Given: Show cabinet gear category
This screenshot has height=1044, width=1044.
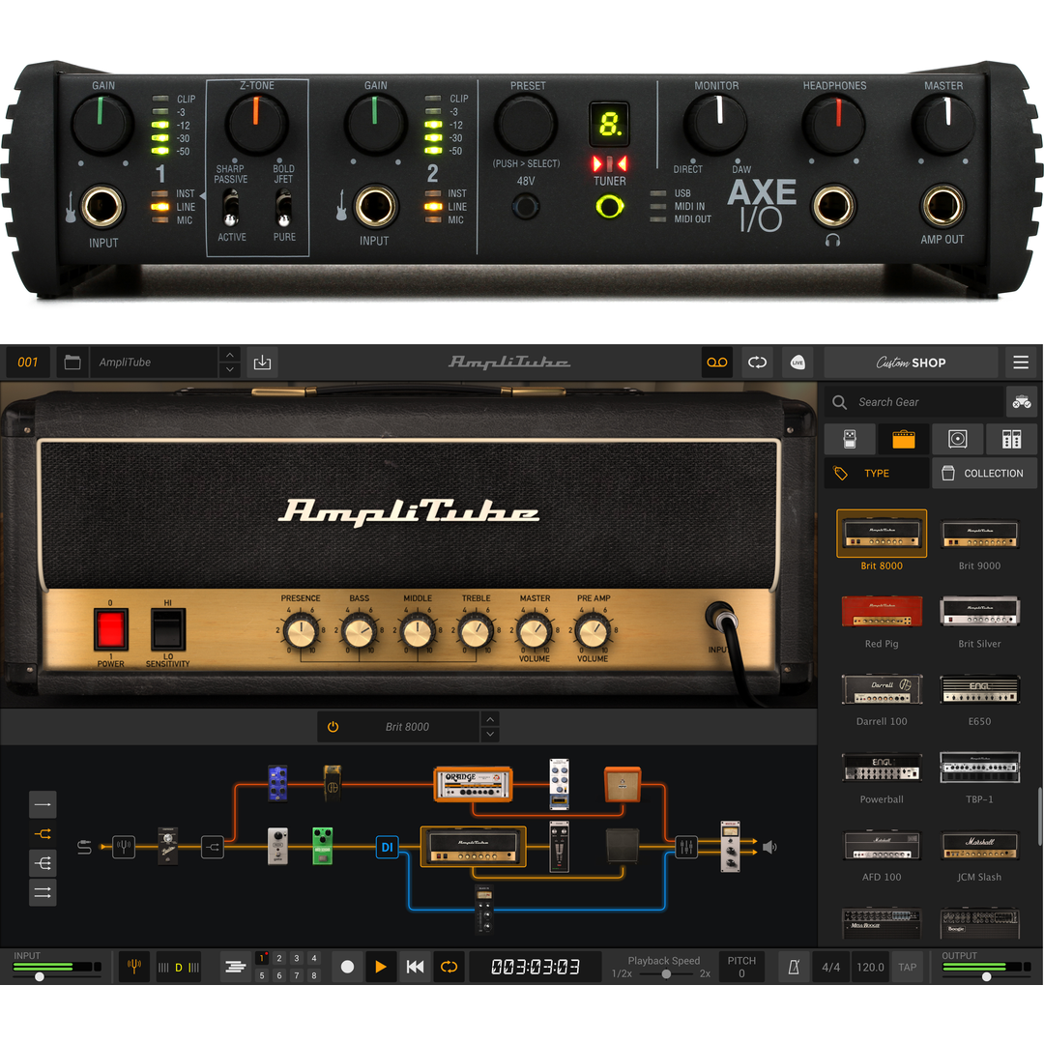Looking at the screenshot, I should click(x=958, y=440).
